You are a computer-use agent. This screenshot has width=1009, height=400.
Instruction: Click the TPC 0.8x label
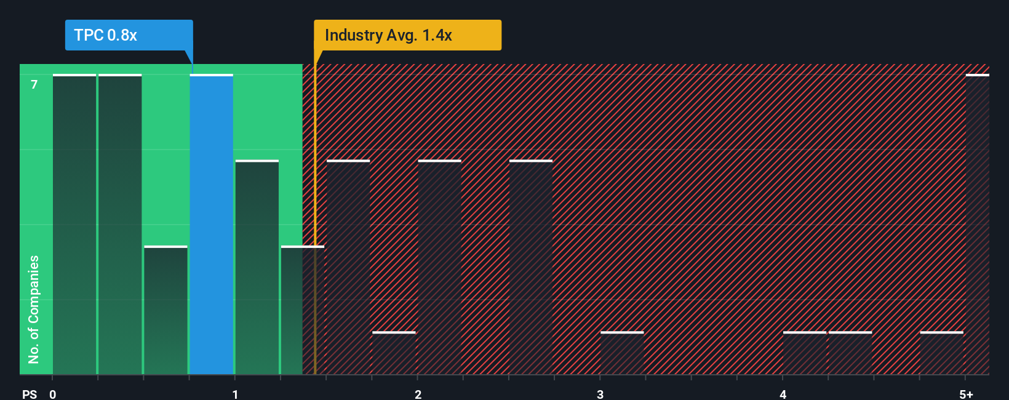(x=129, y=35)
